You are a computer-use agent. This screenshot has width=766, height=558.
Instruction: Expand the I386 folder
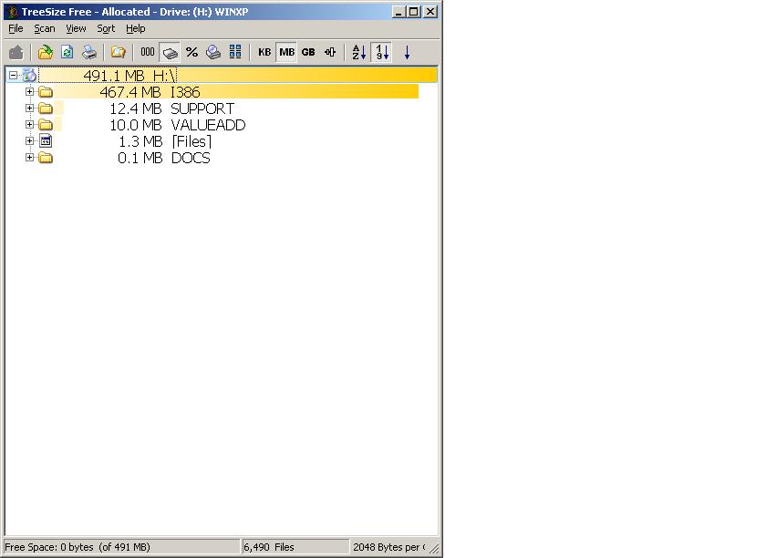(x=30, y=91)
